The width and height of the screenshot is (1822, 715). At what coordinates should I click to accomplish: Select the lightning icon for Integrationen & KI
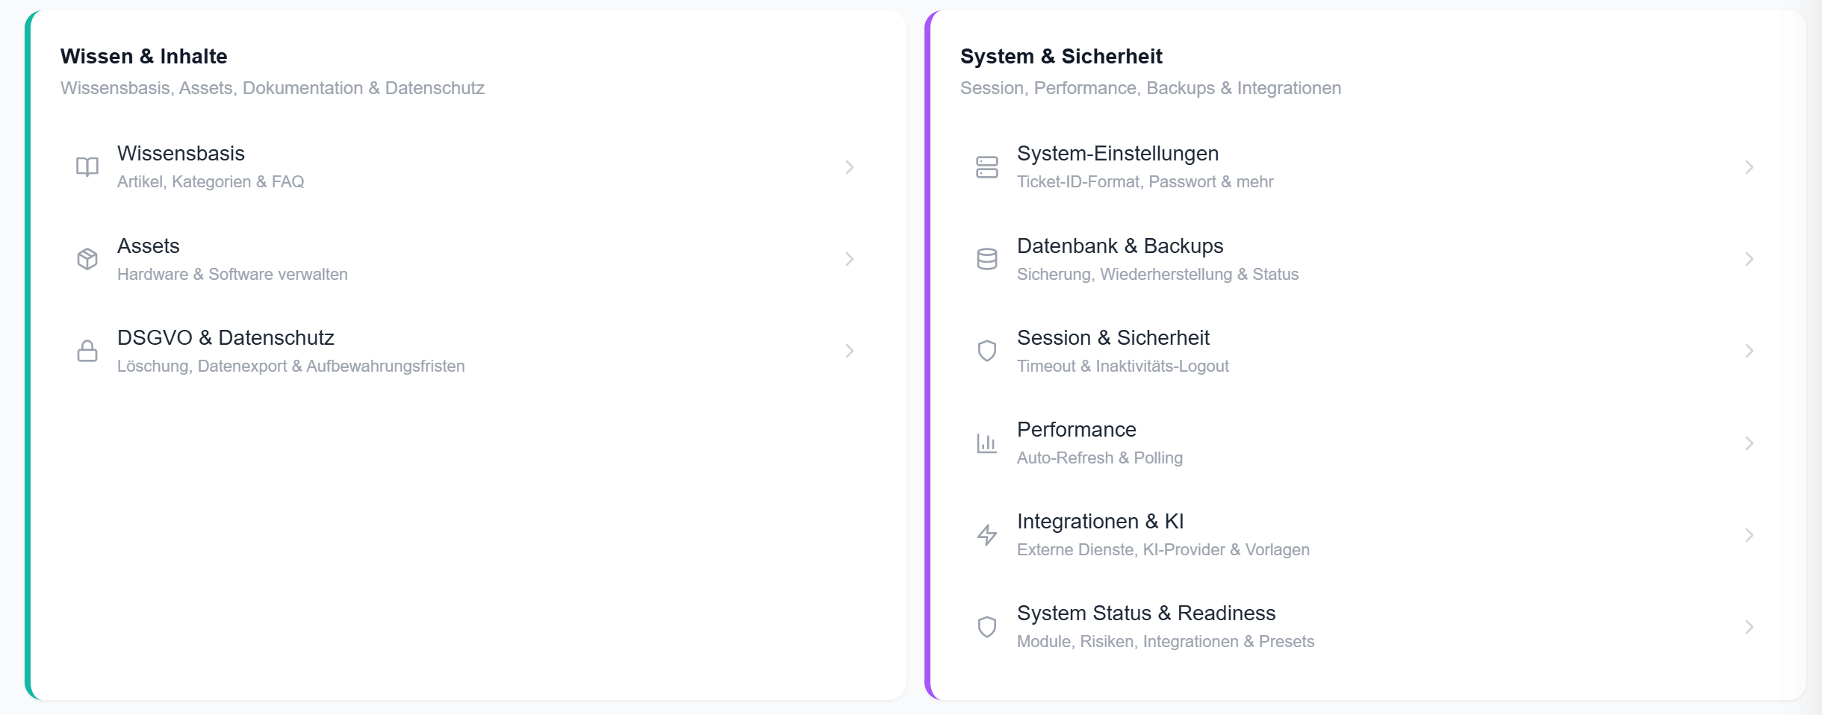click(x=987, y=534)
